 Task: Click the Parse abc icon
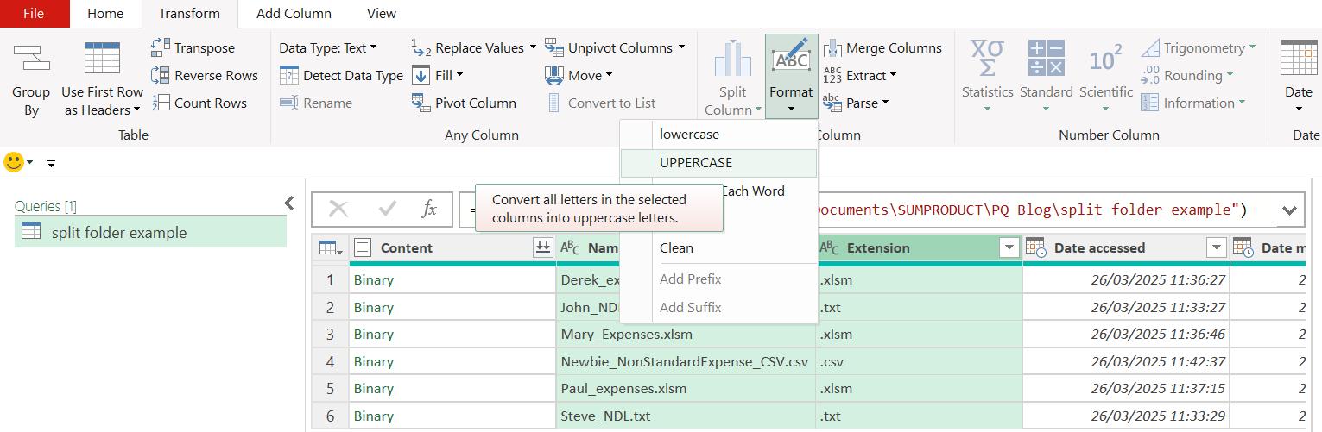click(x=832, y=103)
